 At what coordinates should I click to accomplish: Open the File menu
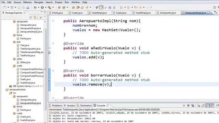(3, 2)
